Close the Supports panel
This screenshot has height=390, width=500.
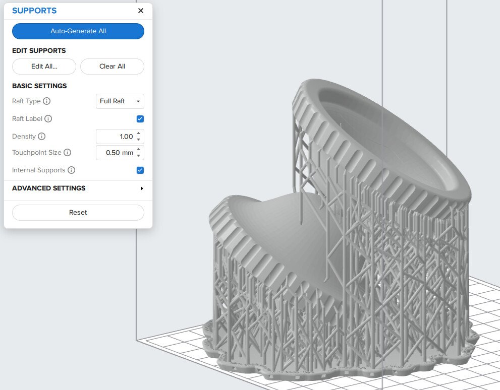pyautogui.click(x=141, y=11)
